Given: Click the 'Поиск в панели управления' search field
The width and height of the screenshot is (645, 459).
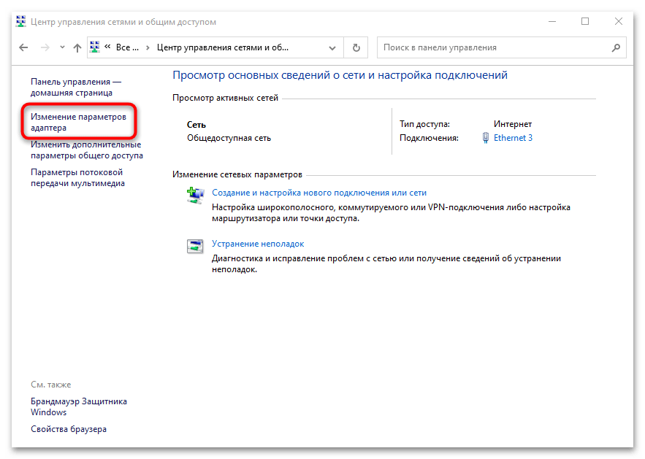Looking at the screenshot, I should 493,47.
